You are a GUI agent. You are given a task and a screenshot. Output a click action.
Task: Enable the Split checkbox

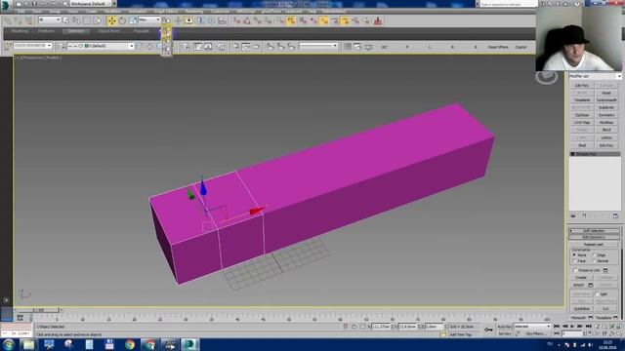[x=597, y=294]
